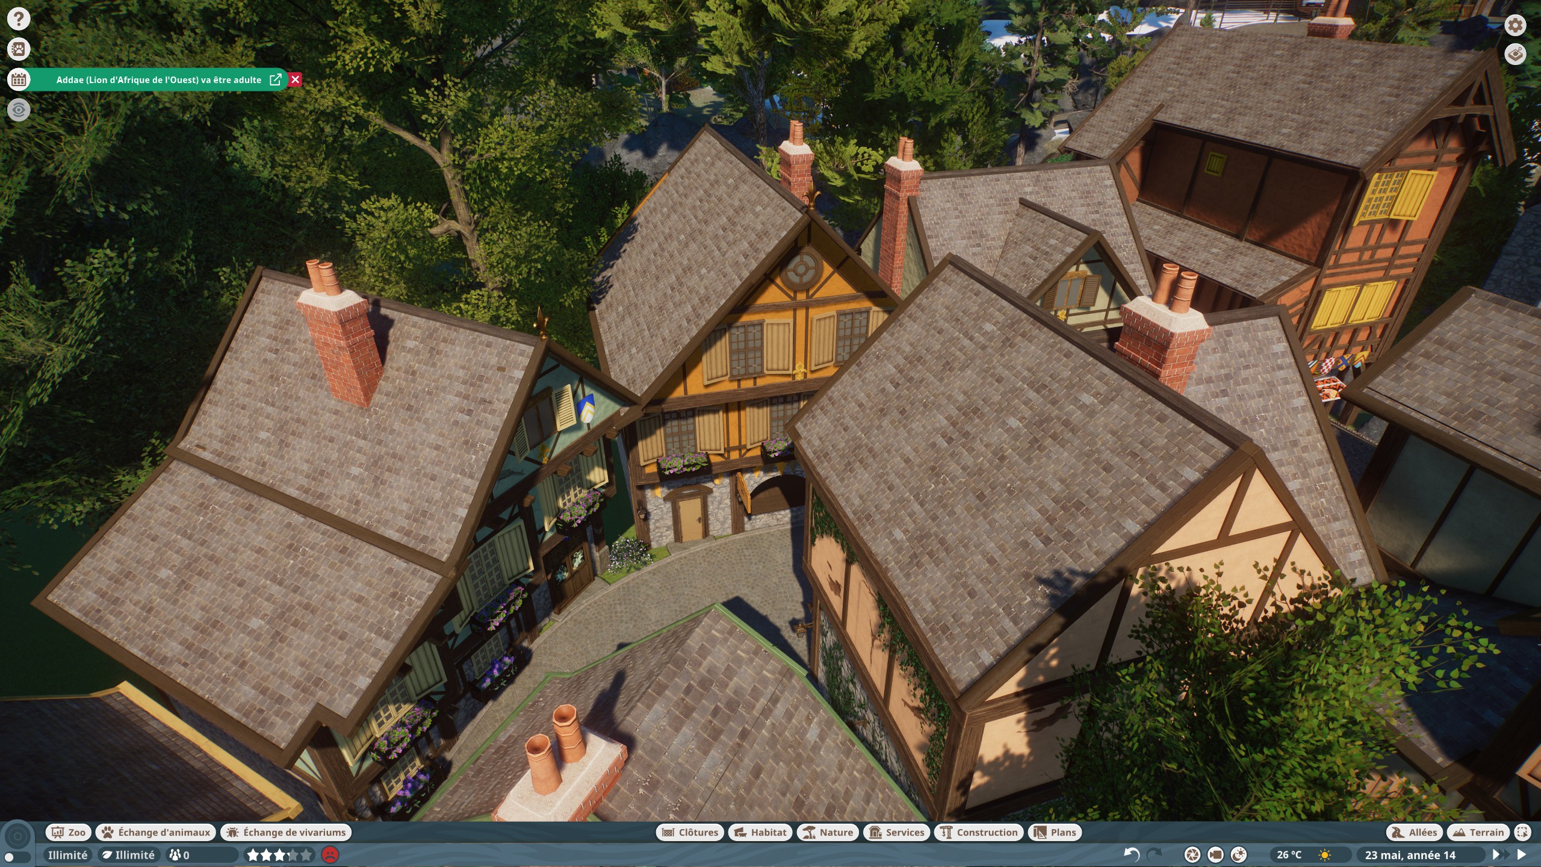Open the calendar events icon
The width and height of the screenshot is (1541, 867).
point(19,79)
